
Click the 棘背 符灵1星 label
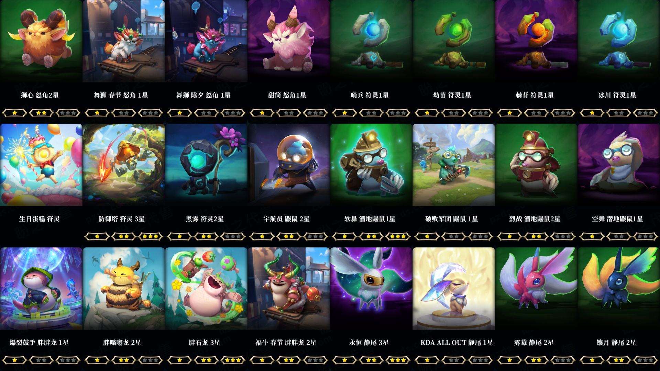pos(535,95)
